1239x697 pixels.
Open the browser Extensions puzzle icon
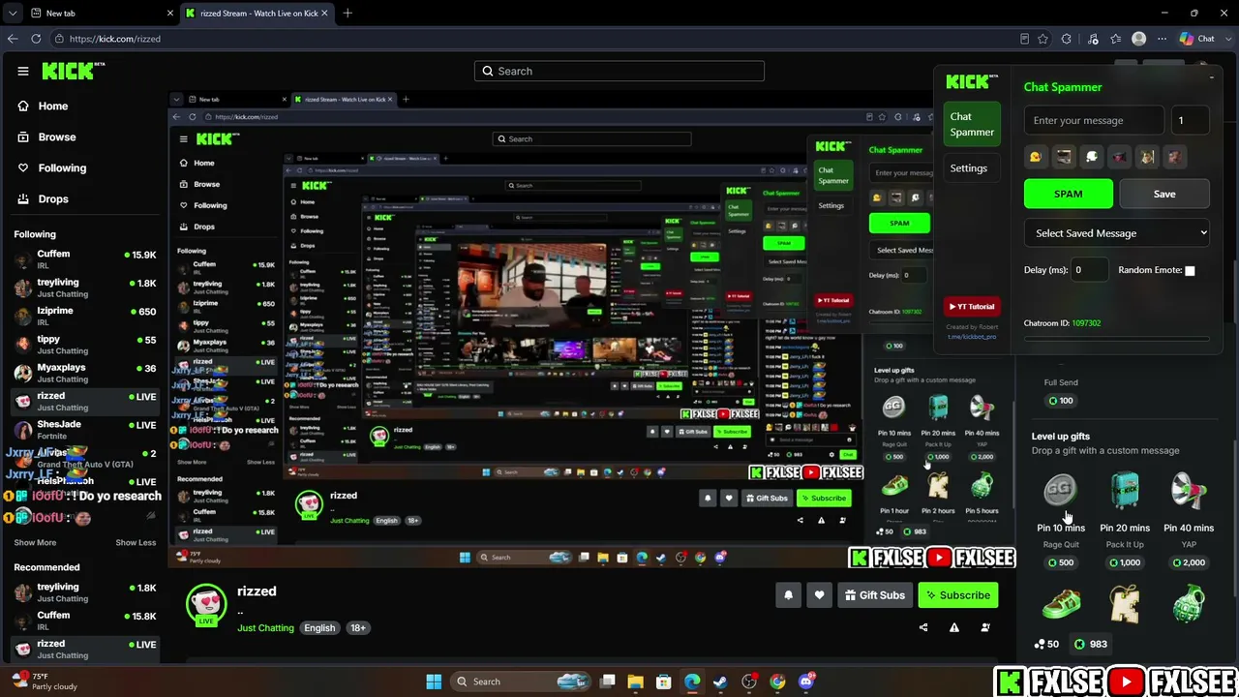click(1067, 39)
